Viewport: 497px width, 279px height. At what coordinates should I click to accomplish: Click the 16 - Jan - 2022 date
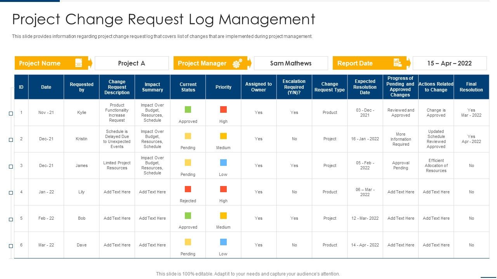pyautogui.click(x=365, y=139)
